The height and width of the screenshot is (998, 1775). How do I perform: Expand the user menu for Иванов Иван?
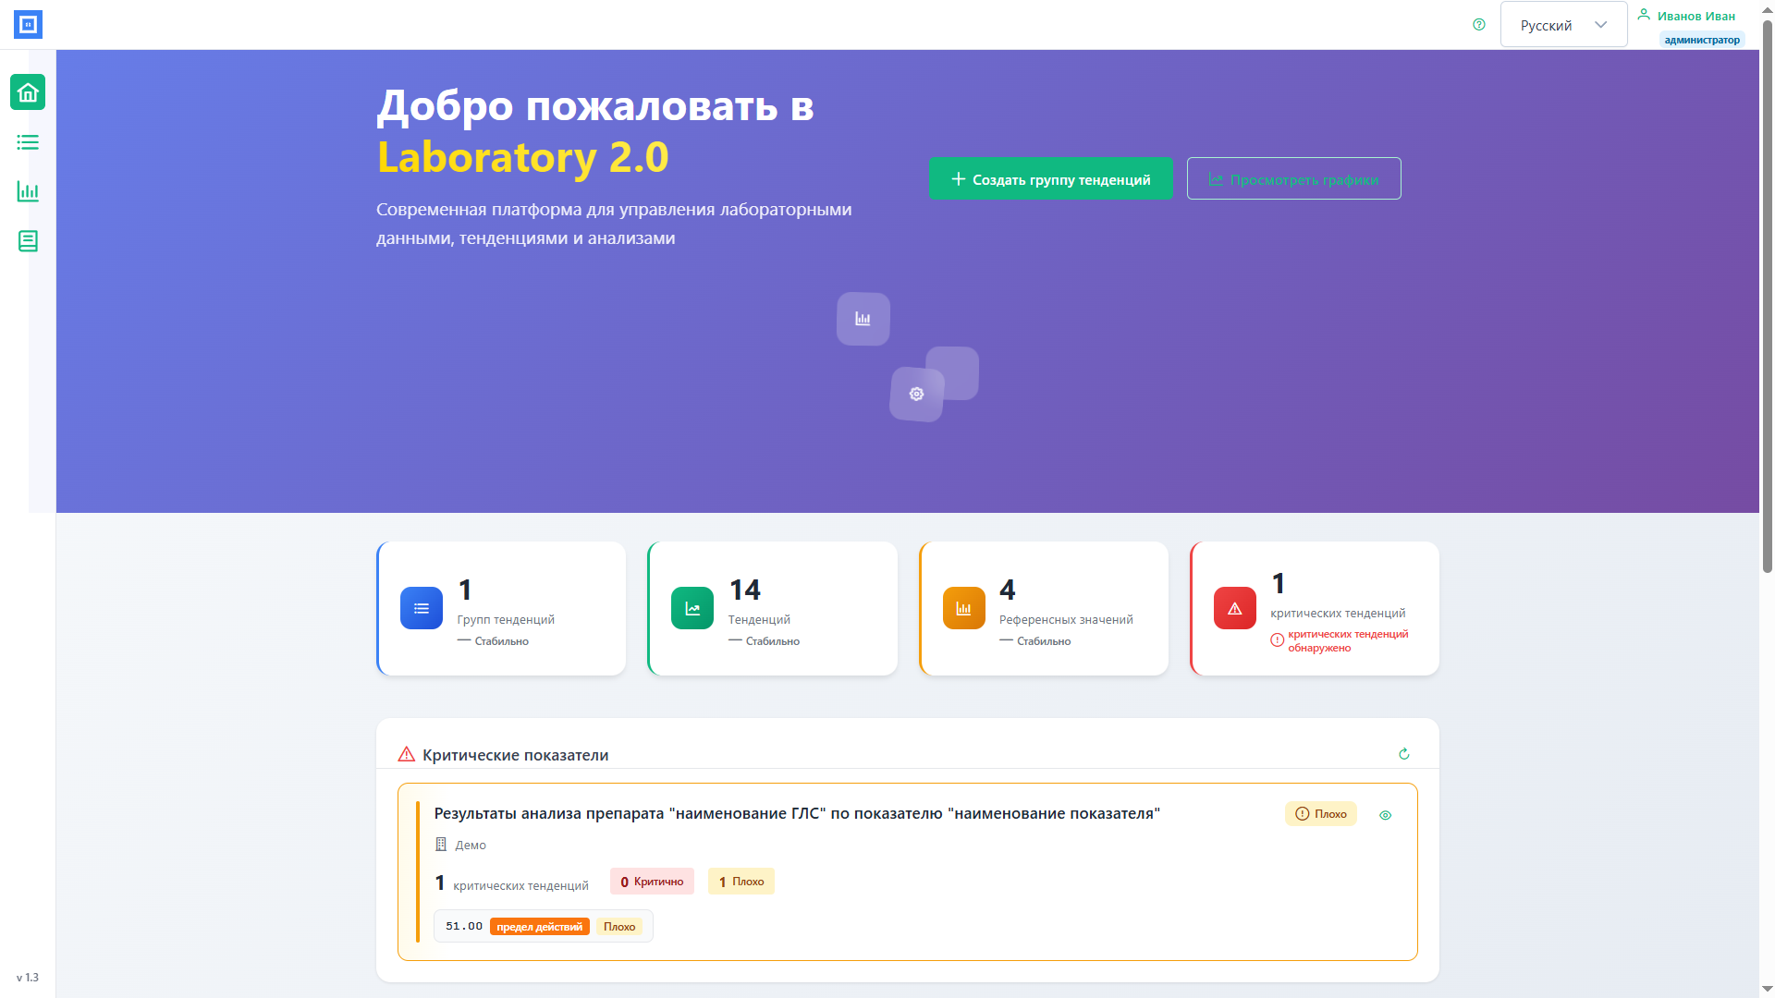[1687, 15]
